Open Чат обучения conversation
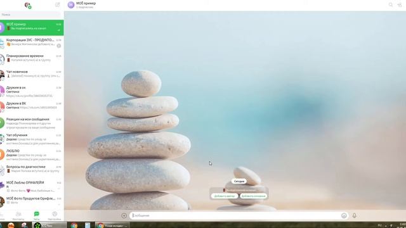 (x=32, y=139)
